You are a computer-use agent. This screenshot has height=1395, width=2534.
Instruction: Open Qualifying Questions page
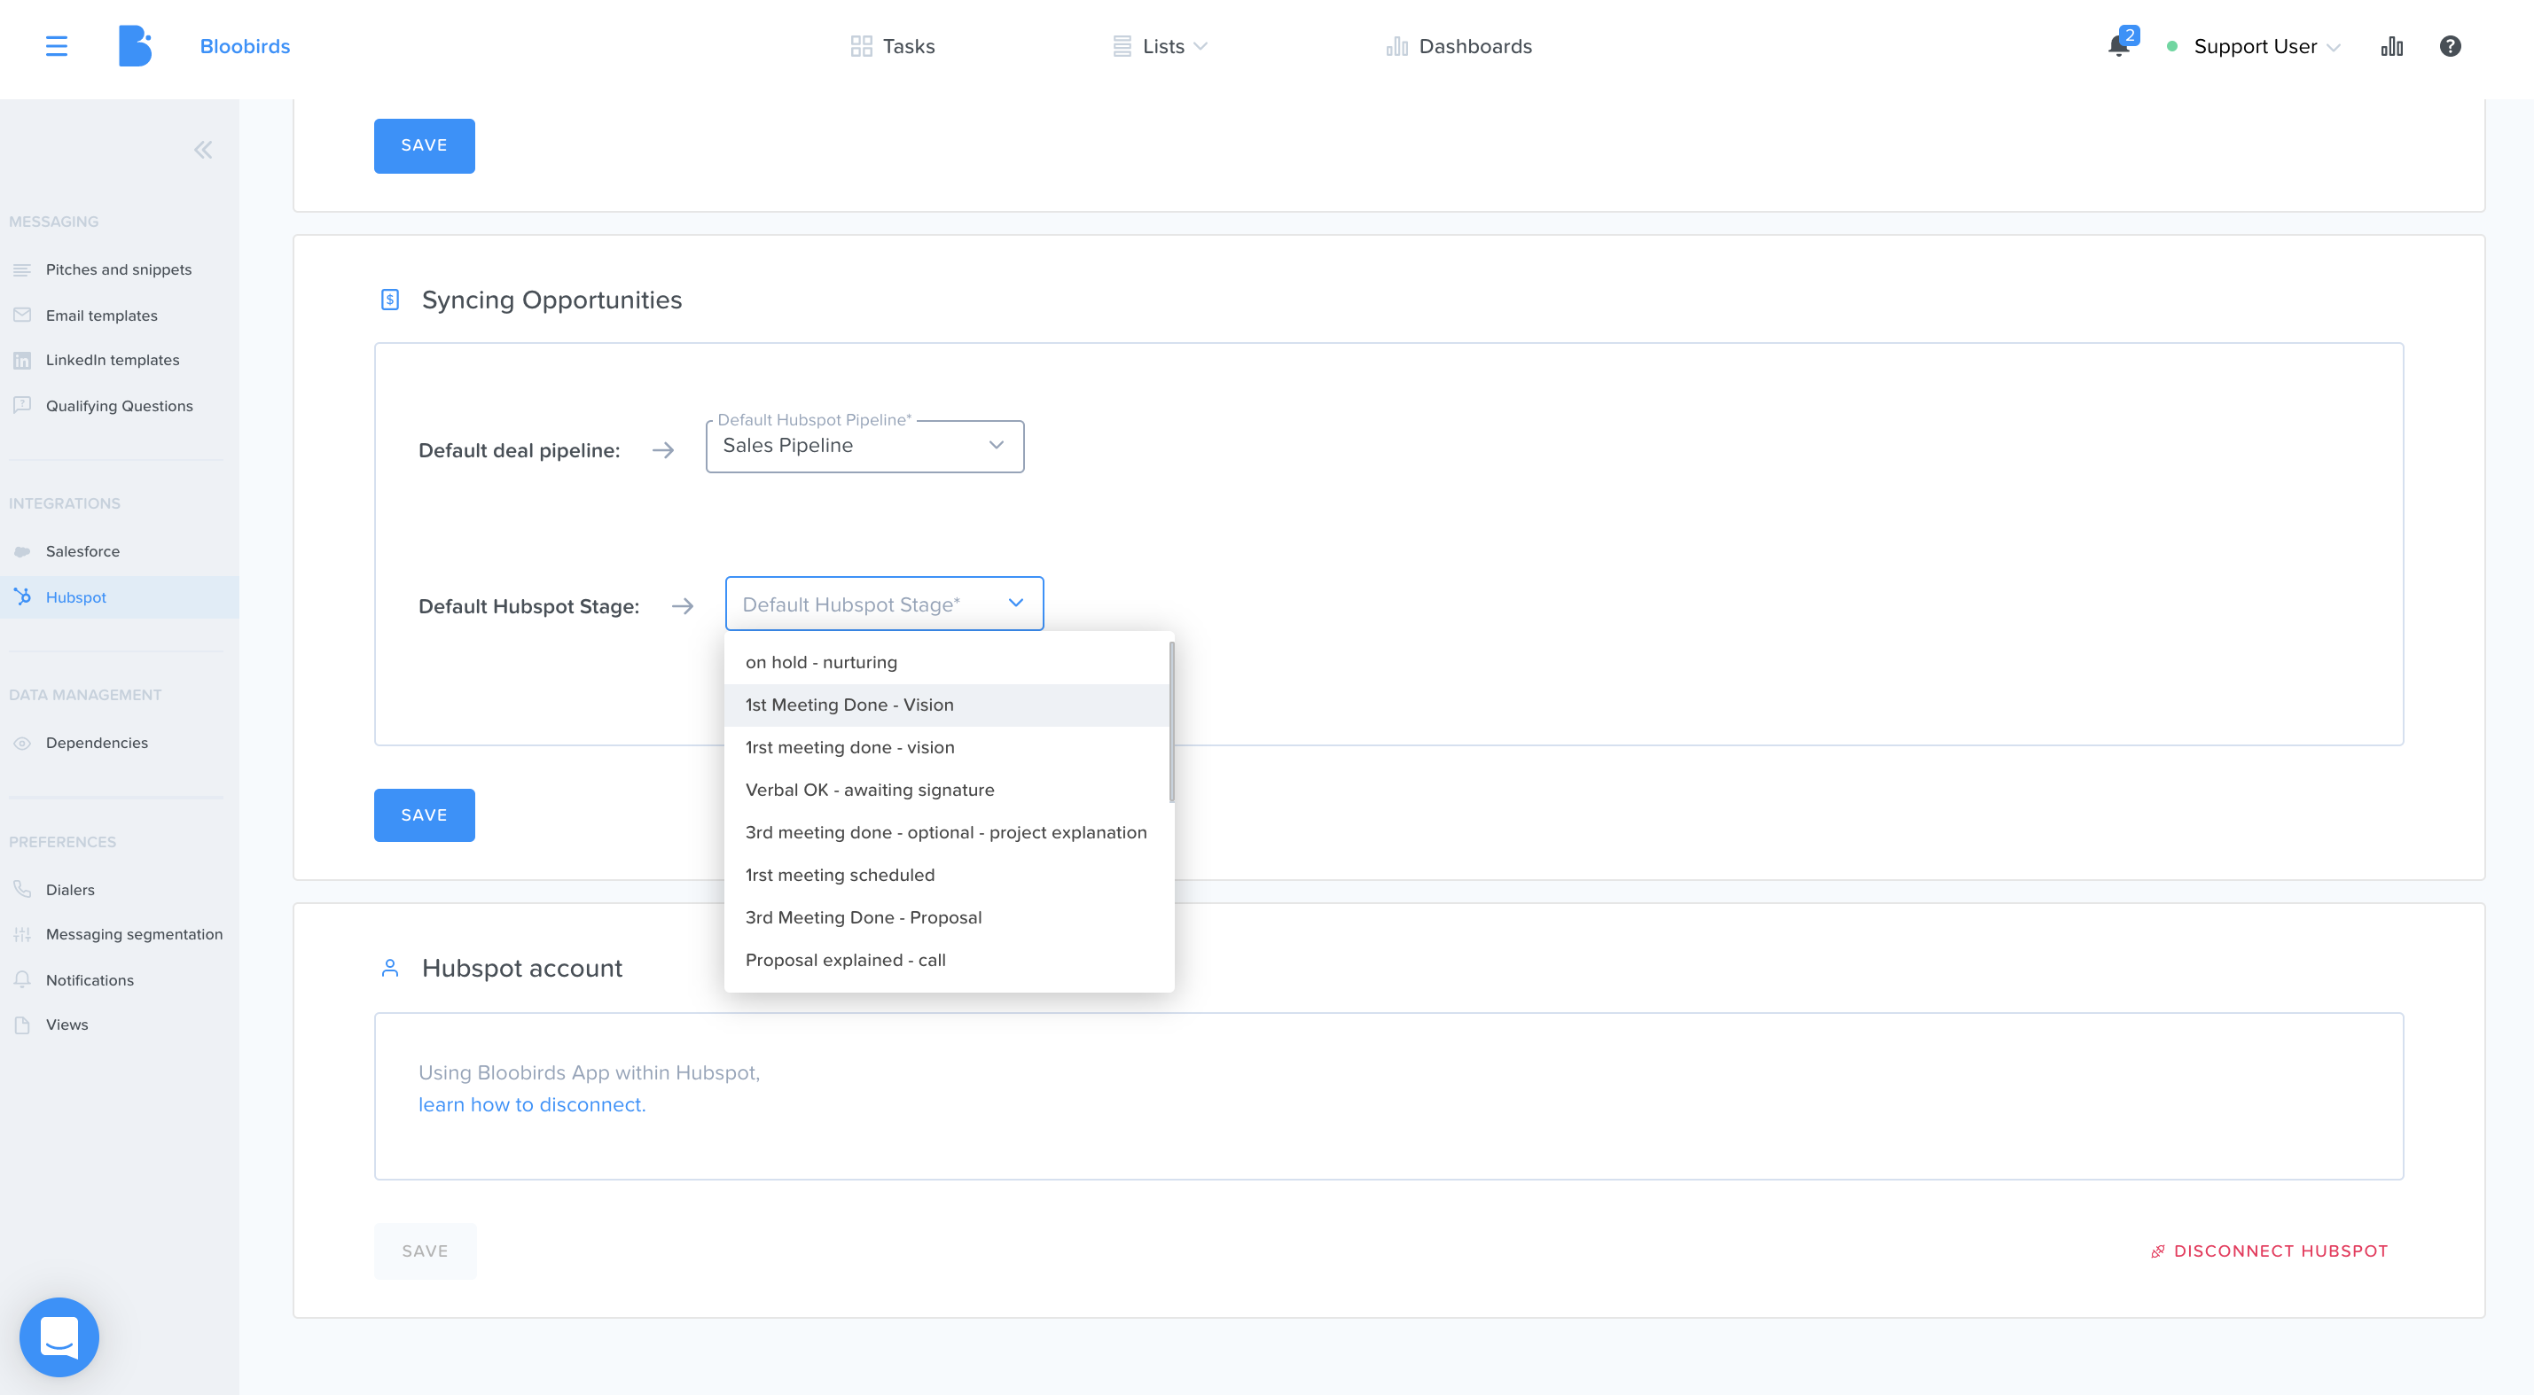pyautogui.click(x=119, y=405)
